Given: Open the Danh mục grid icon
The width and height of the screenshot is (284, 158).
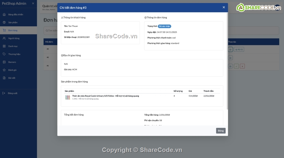Looking at the screenshot, I should point(4,46).
